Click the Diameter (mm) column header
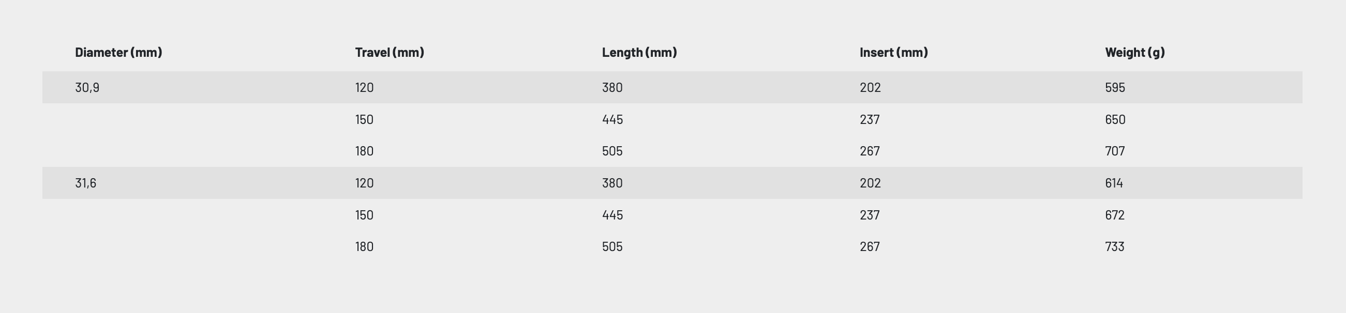 pos(118,52)
